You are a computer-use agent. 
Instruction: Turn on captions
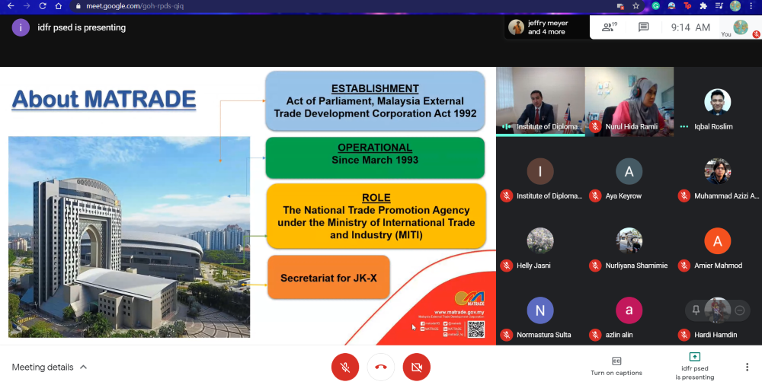616,366
